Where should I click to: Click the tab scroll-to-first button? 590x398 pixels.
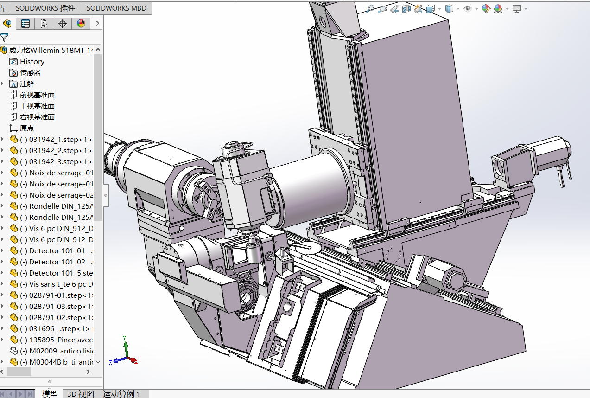pyautogui.click(x=3, y=394)
